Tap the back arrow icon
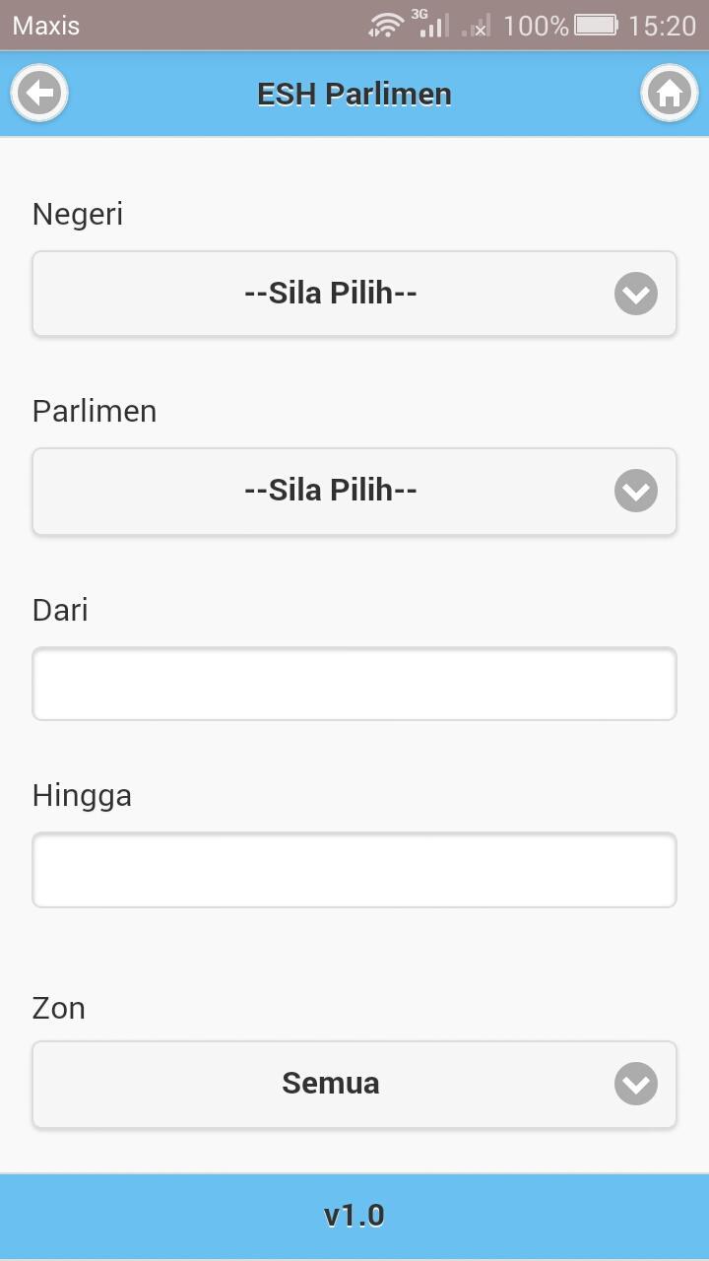Viewport: 709px width, 1261px height. click(x=39, y=94)
